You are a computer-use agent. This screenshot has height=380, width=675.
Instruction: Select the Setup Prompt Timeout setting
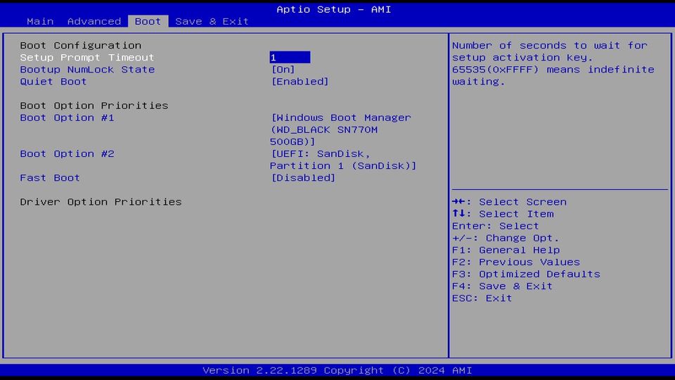coord(87,57)
